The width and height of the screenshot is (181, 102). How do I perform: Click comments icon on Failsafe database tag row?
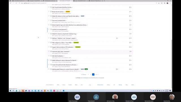(x=130, y=34)
